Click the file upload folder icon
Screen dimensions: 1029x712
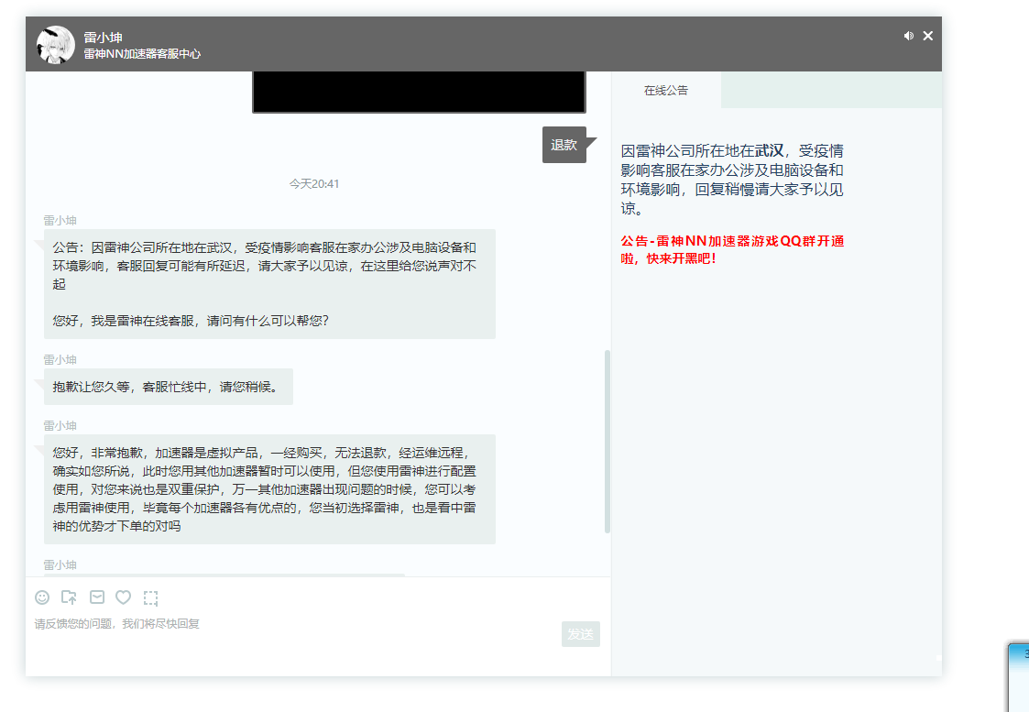[69, 597]
